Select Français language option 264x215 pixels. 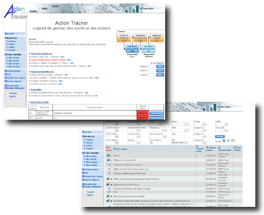(x=13, y=93)
